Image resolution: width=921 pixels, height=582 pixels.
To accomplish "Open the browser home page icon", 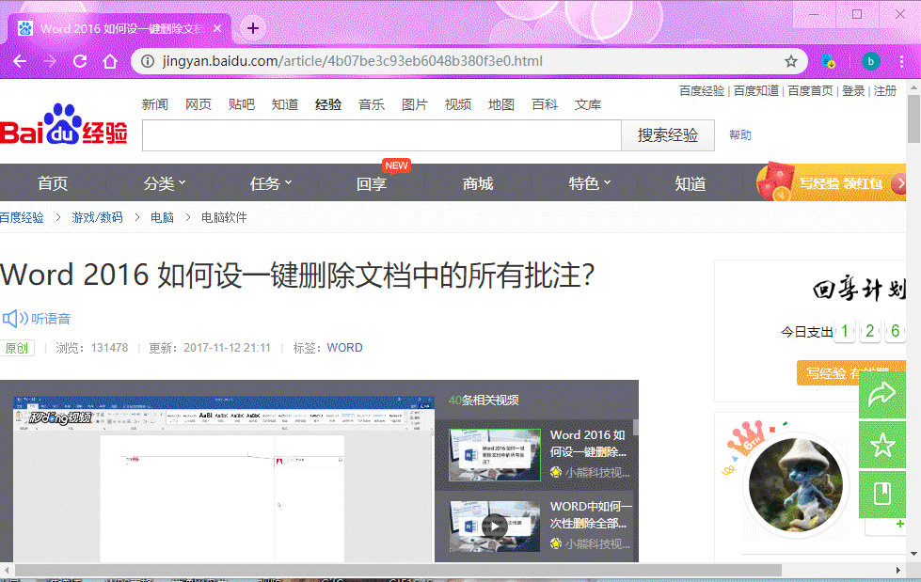I will pyautogui.click(x=110, y=61).
